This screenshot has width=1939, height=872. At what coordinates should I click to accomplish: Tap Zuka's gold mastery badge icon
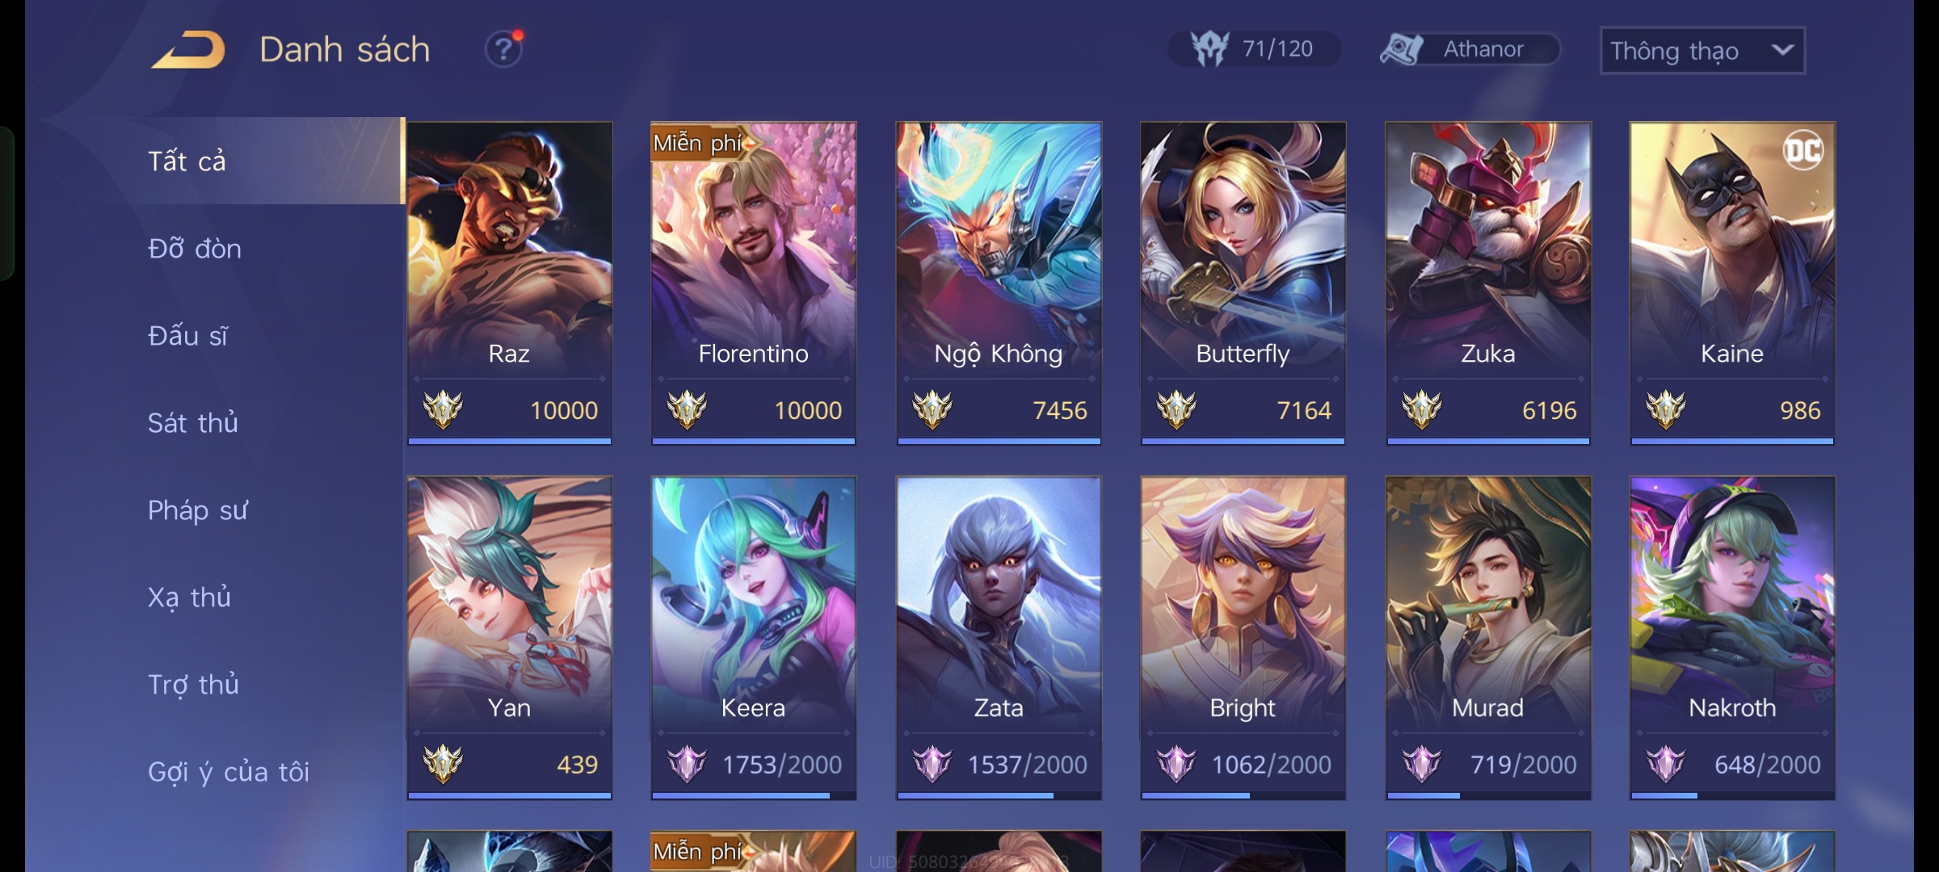(1421, 409)
